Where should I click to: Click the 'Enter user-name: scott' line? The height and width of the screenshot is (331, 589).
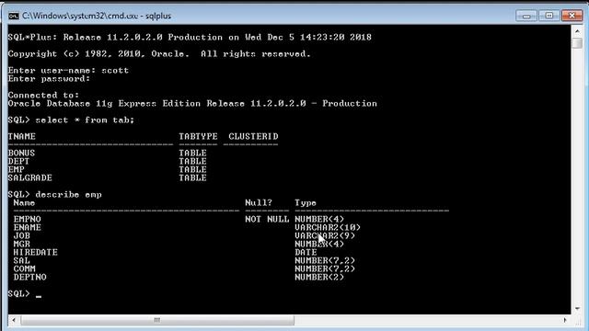pos(68,71)
